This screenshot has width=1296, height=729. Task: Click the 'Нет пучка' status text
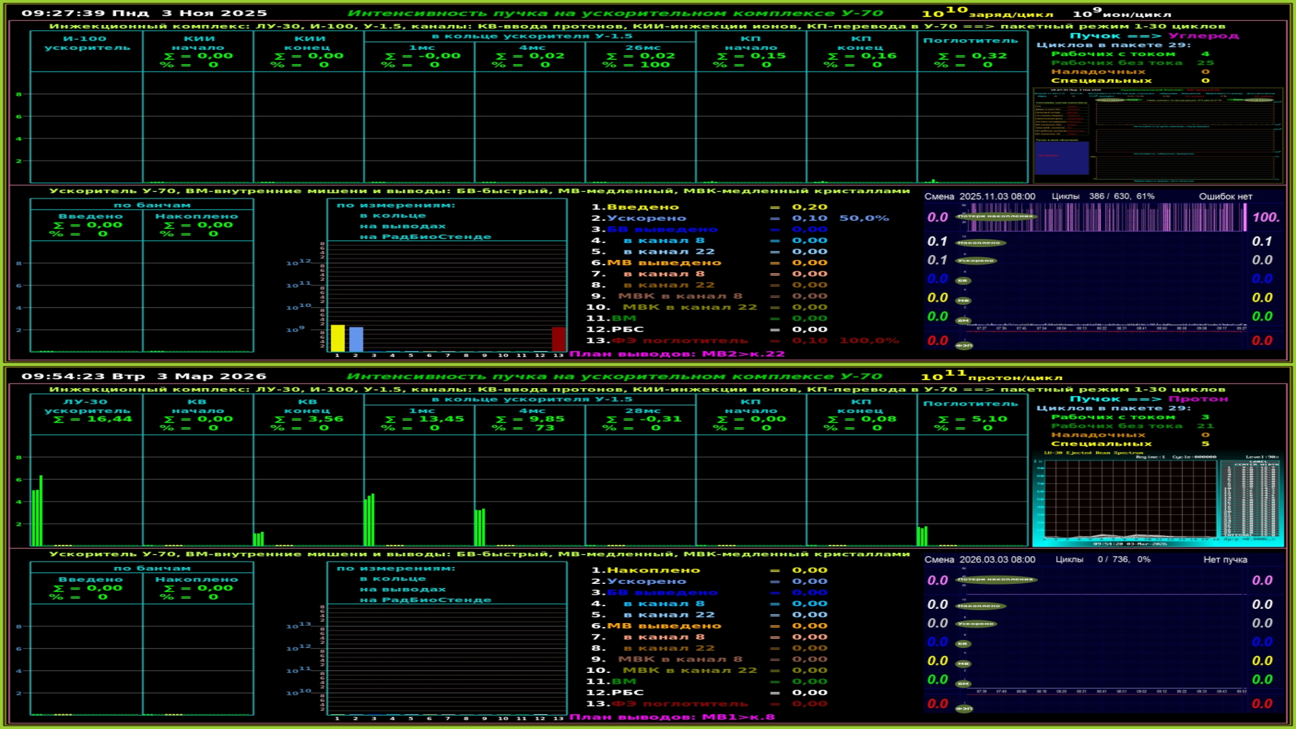click(1225, 560)
